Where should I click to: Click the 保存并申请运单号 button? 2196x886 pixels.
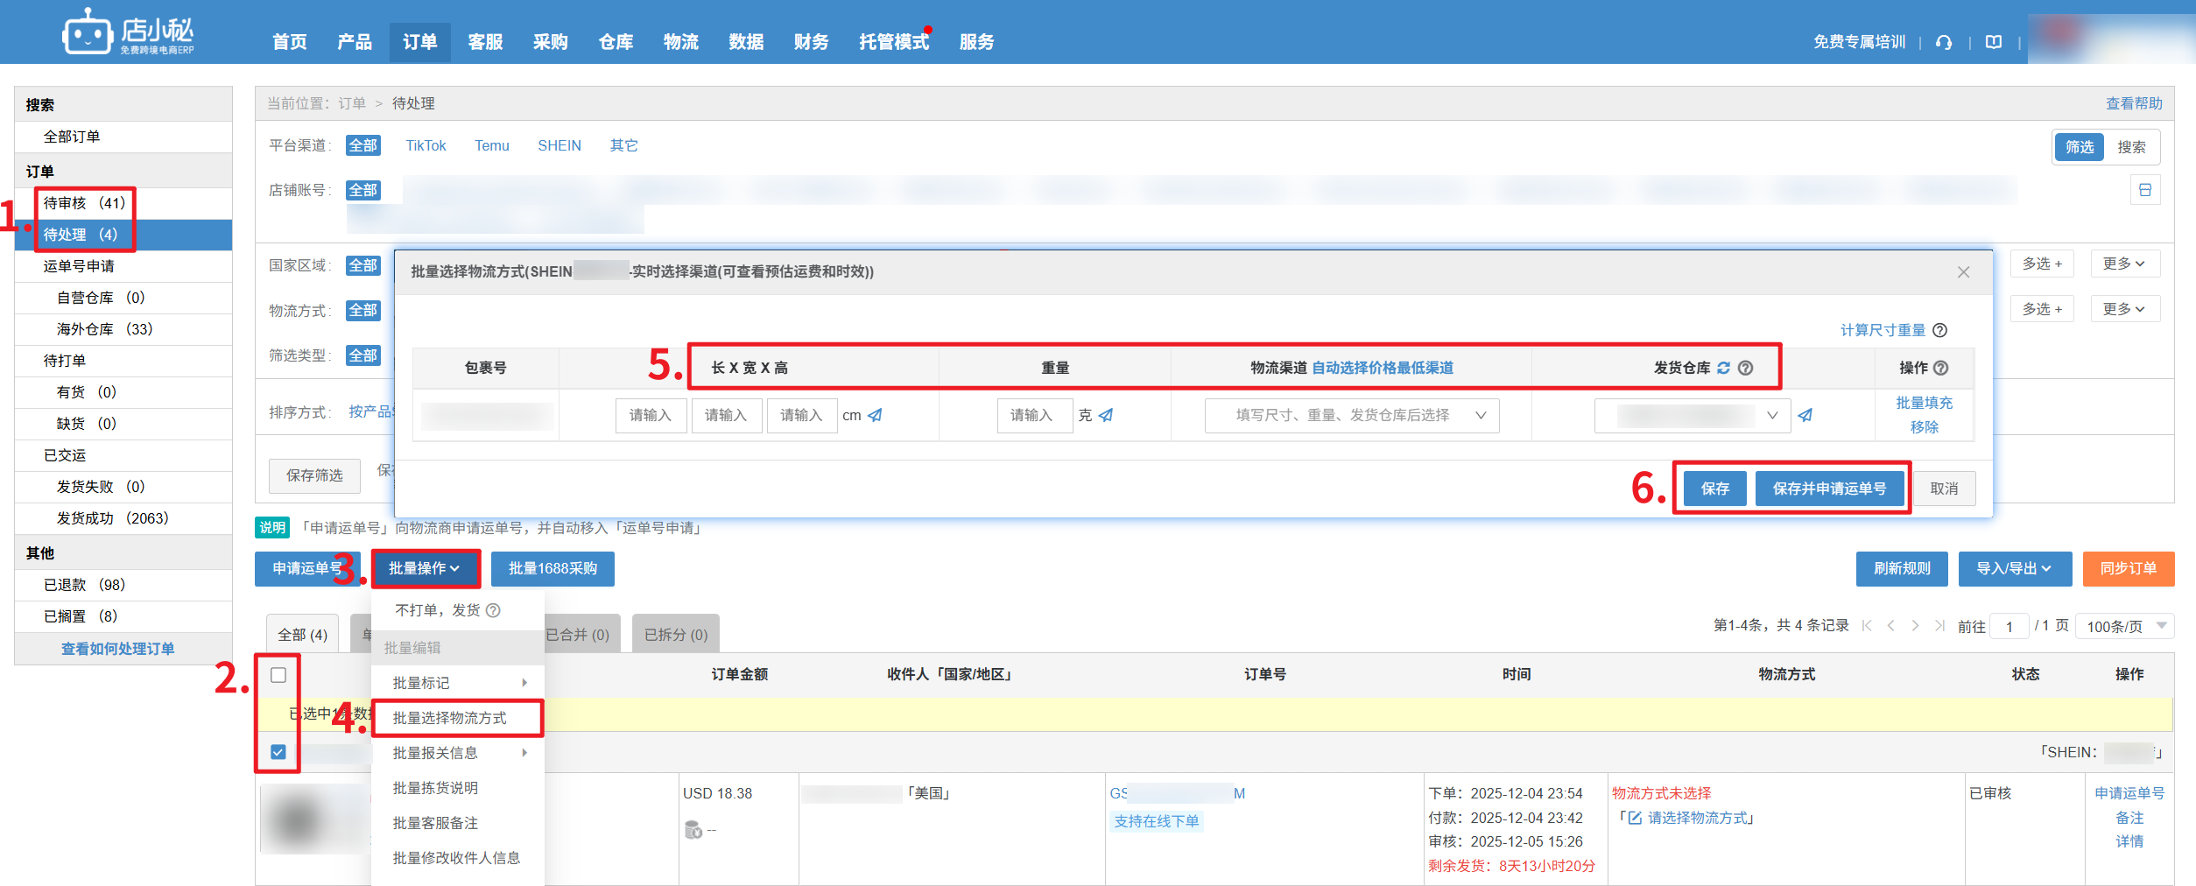[1829, 489]
